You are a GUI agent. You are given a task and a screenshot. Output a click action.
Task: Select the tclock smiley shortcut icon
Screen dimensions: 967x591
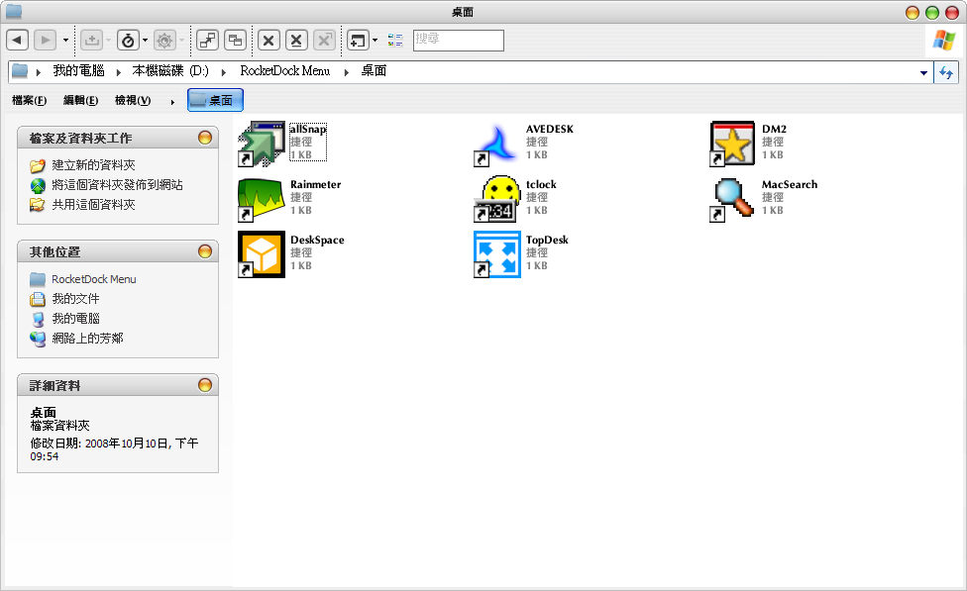click(x=497, y=199)
